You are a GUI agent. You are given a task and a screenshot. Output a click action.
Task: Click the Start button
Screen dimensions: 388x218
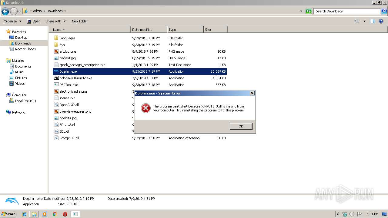pyautogui.click(x=8, y=214)
